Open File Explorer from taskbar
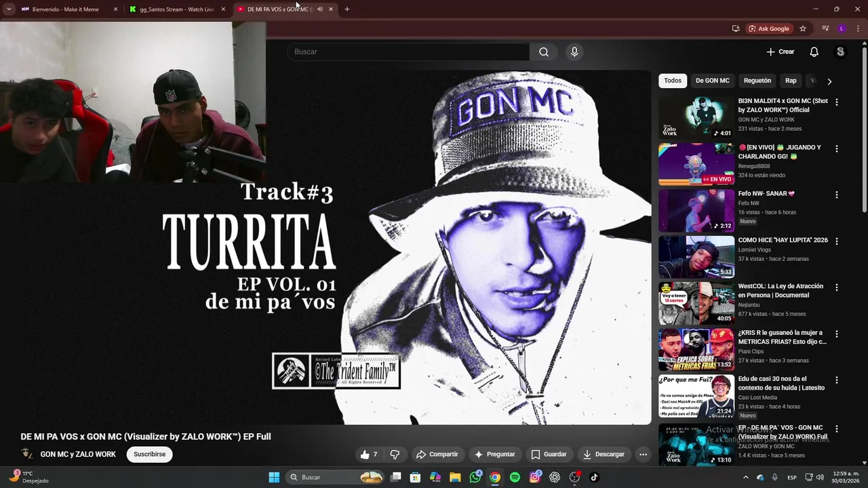 (455, 477)
